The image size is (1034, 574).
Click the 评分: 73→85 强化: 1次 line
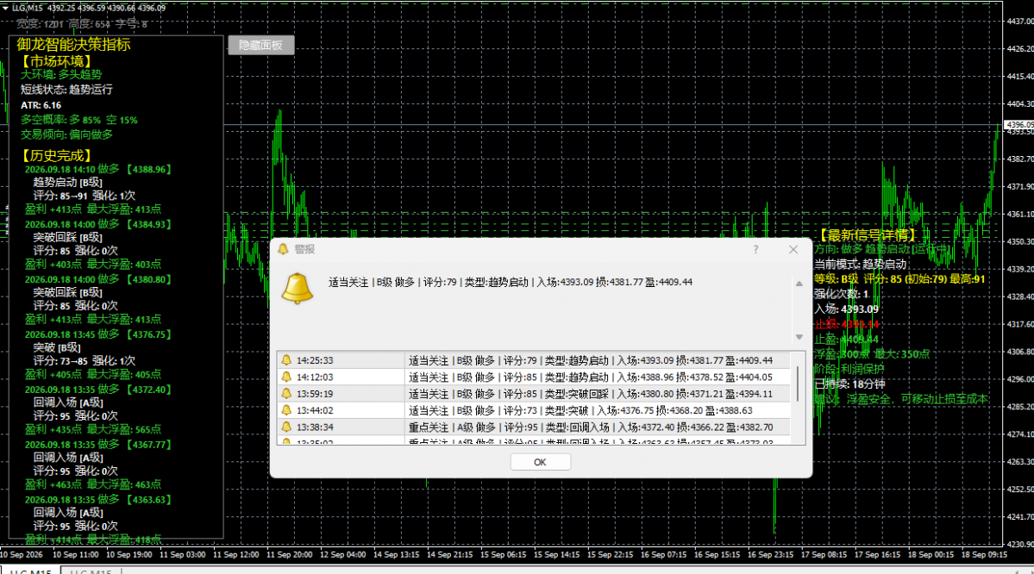(84, 360)
